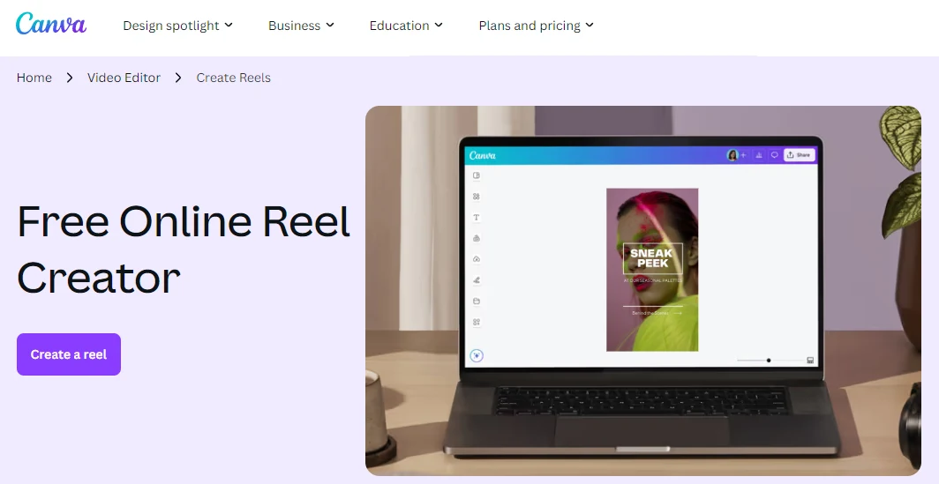Click the Sneak Peek reel preview

pyautogui.click(x=652, y=270)
